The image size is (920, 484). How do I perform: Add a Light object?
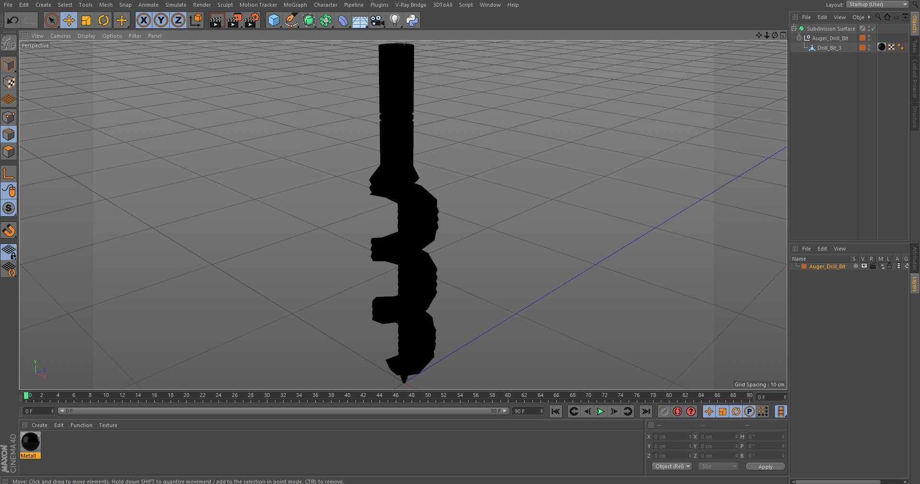click(x=395, y=20)
